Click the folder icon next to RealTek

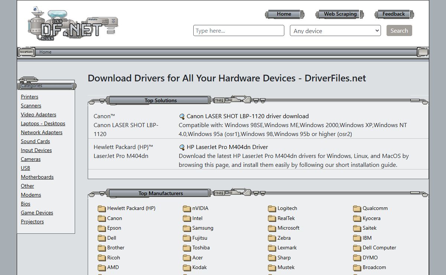[272, 219]
